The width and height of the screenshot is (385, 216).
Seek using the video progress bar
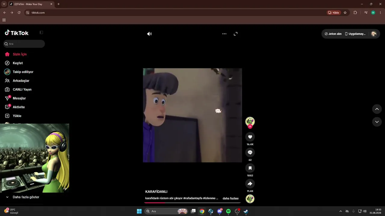click(192, 203)
